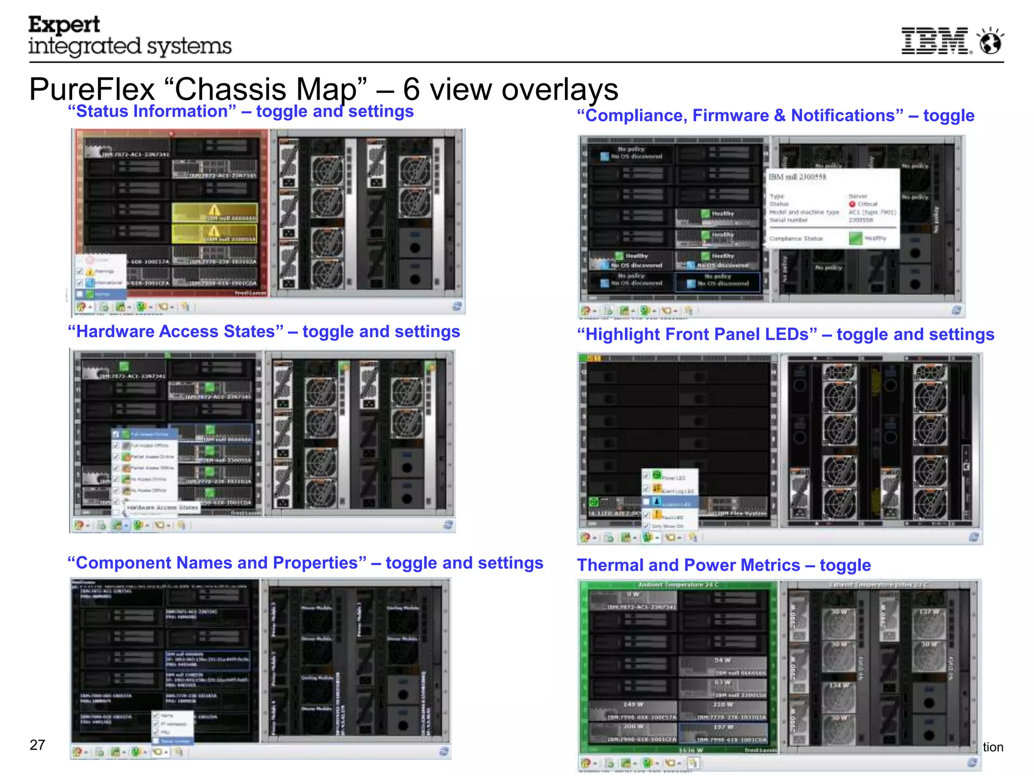
Task: Open status settings dropdown arrow in Status panel
Action: (x=90, y=307)
